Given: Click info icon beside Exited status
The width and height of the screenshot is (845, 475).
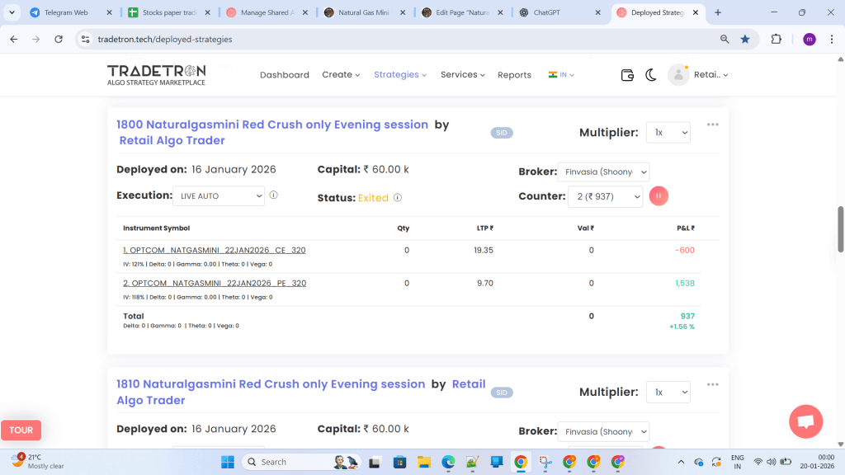Looking at the screenshot, I should coord(398,198).
